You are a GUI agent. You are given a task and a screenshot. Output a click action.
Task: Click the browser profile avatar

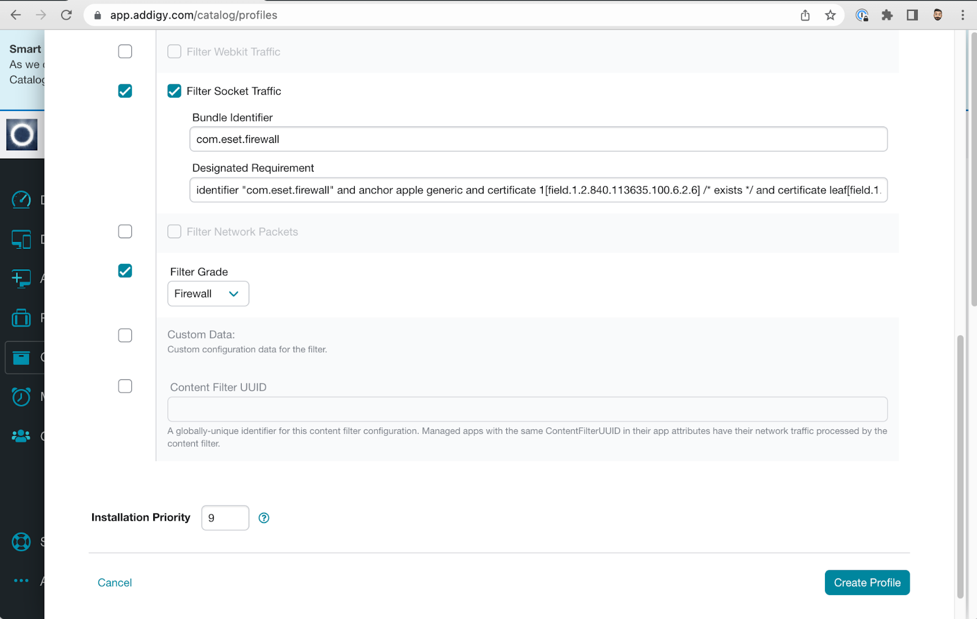point(937,15)
